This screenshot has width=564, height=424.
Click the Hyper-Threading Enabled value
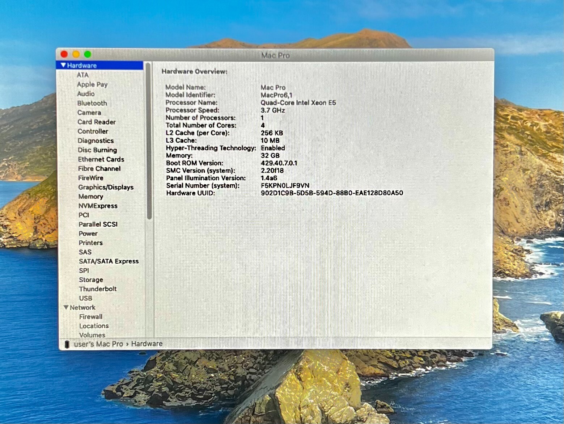pos(273,148)
